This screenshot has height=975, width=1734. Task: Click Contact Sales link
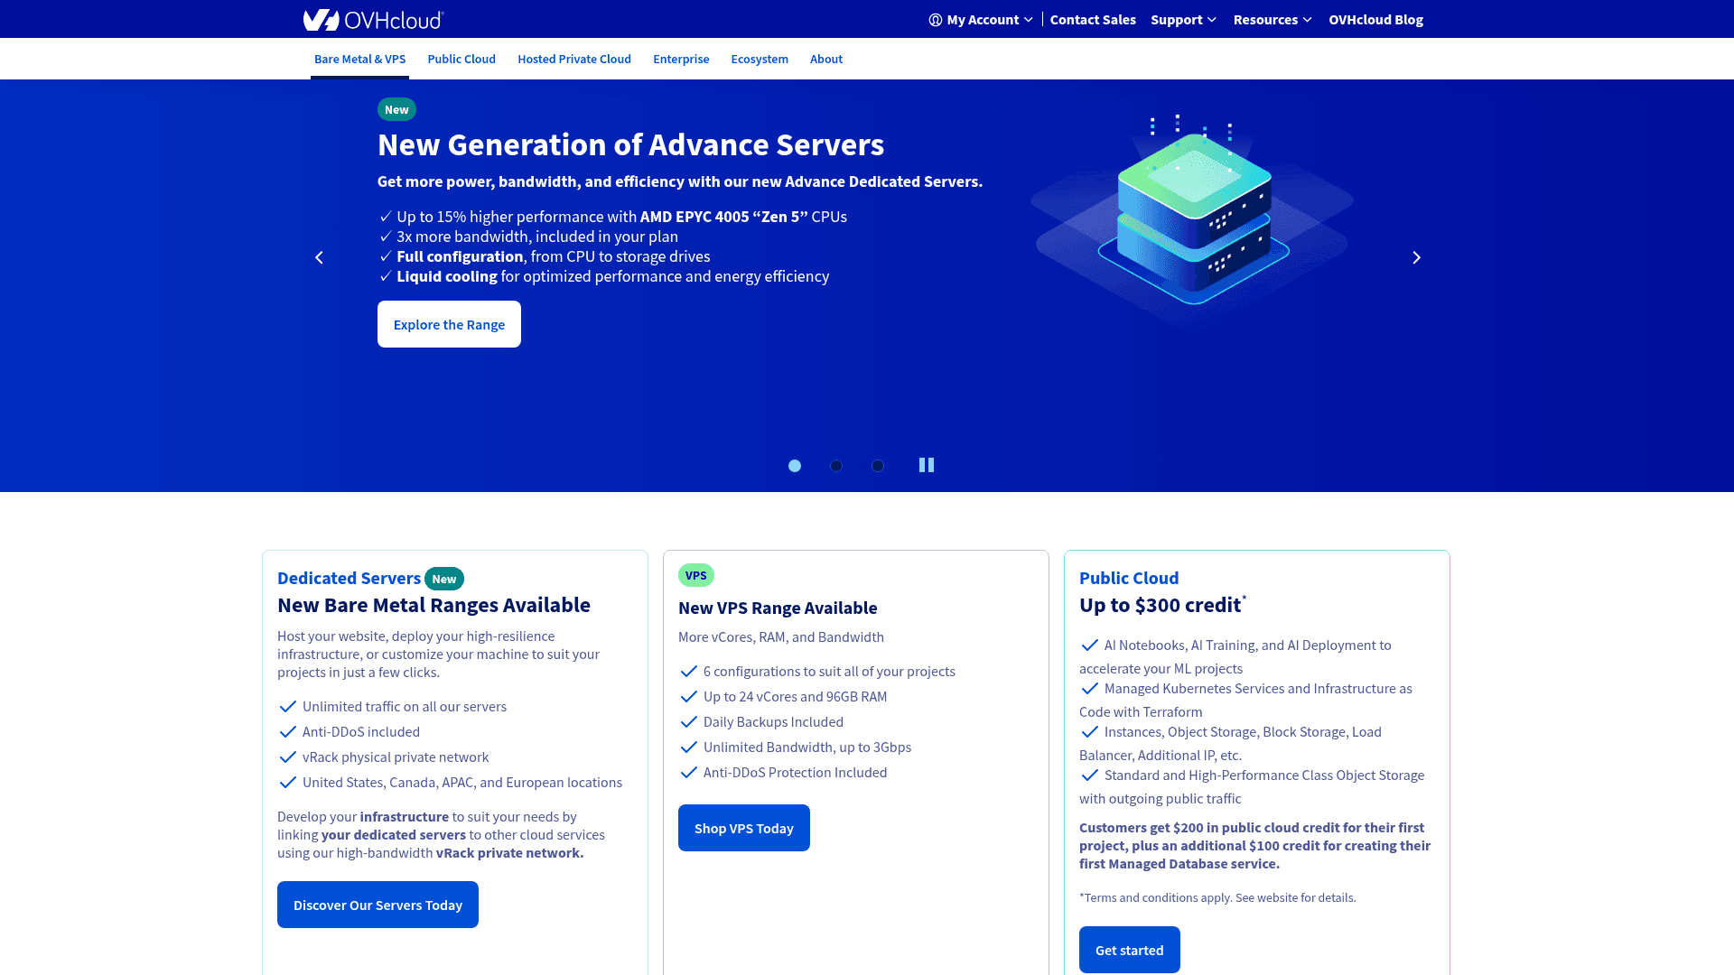(x=1093, y=19)
